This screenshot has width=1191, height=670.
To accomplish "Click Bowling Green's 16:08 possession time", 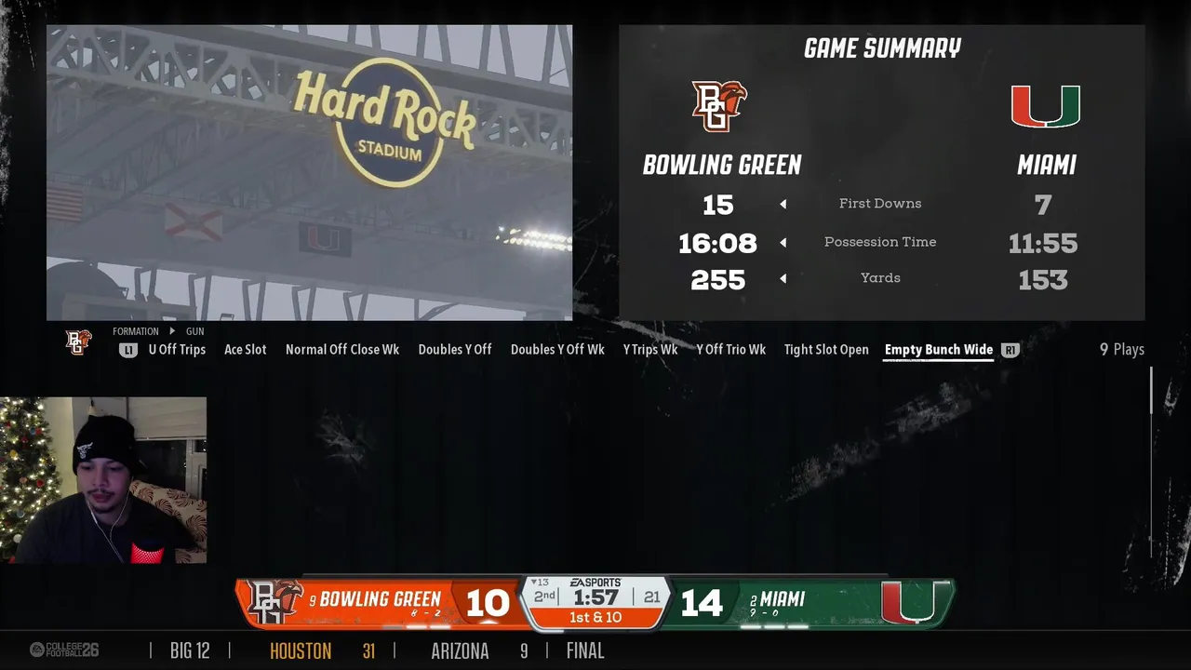I will [717, 244].
